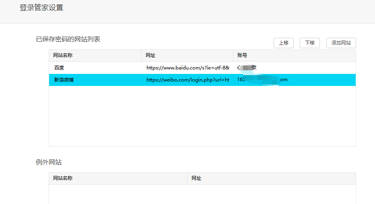The image size is (375, 204).
Task: Click the empty 例外网站 list body
Action: click(x=202, y=194)
